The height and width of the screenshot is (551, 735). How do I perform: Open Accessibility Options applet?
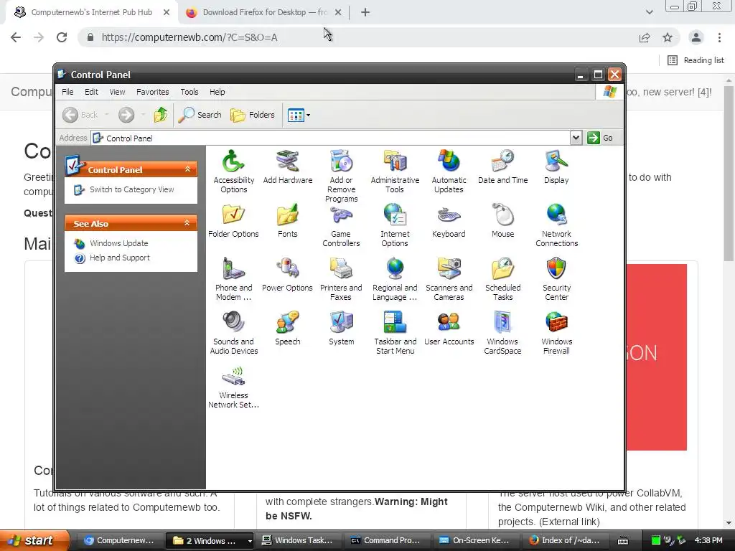point(233,171)
